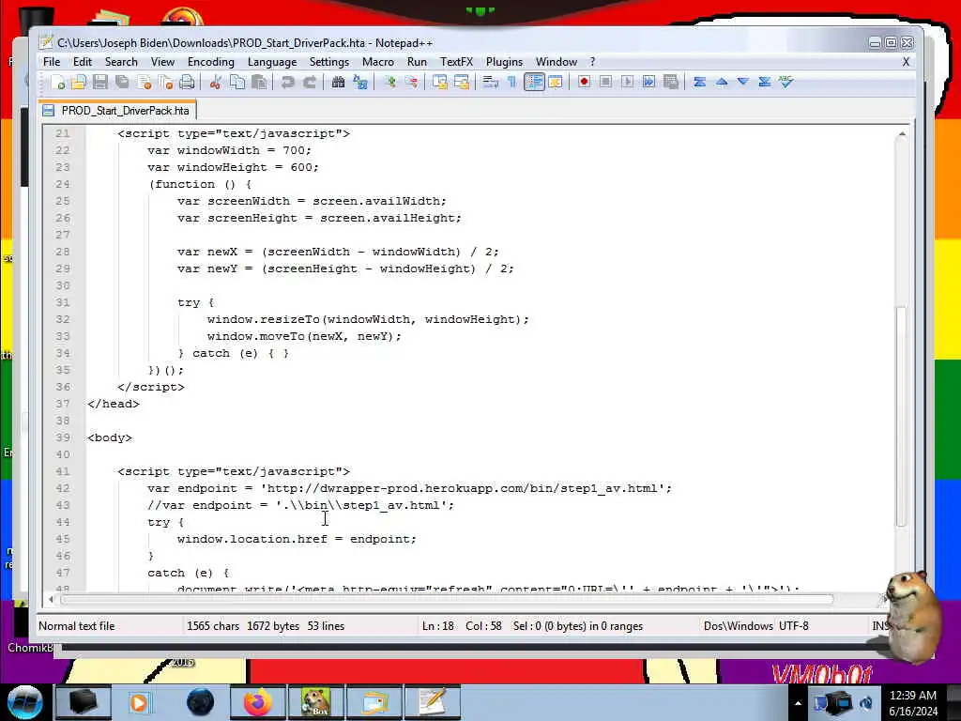
Task: Open the File menu
Action: pyautogui.click(x=52, y=62)
